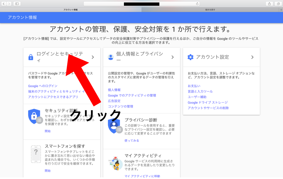Switch to the アカウント情報 tab
This screenshot has height=179, width=283.
point(71,10)
